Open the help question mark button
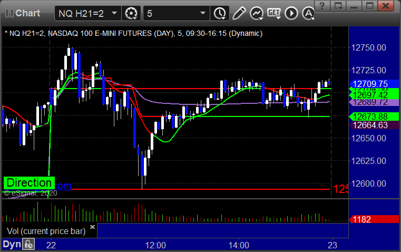Image resolution: width=401 pixels, height=252 pixels. [322, 5]
